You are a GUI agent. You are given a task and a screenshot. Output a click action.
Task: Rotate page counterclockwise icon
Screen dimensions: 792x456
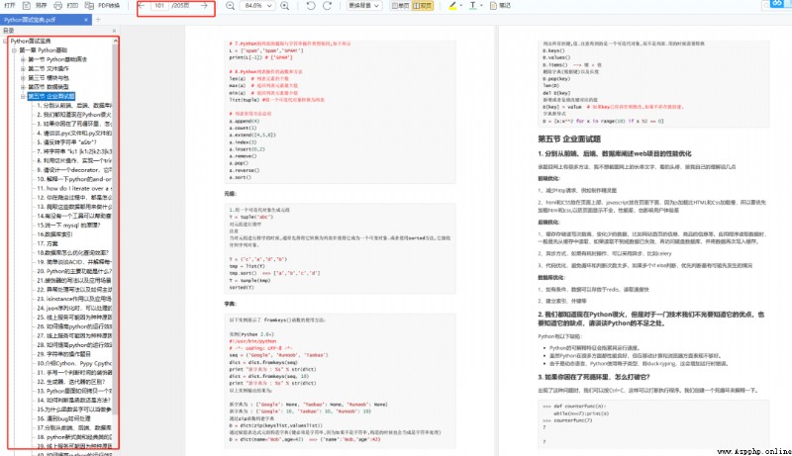(x=311, y=6)
